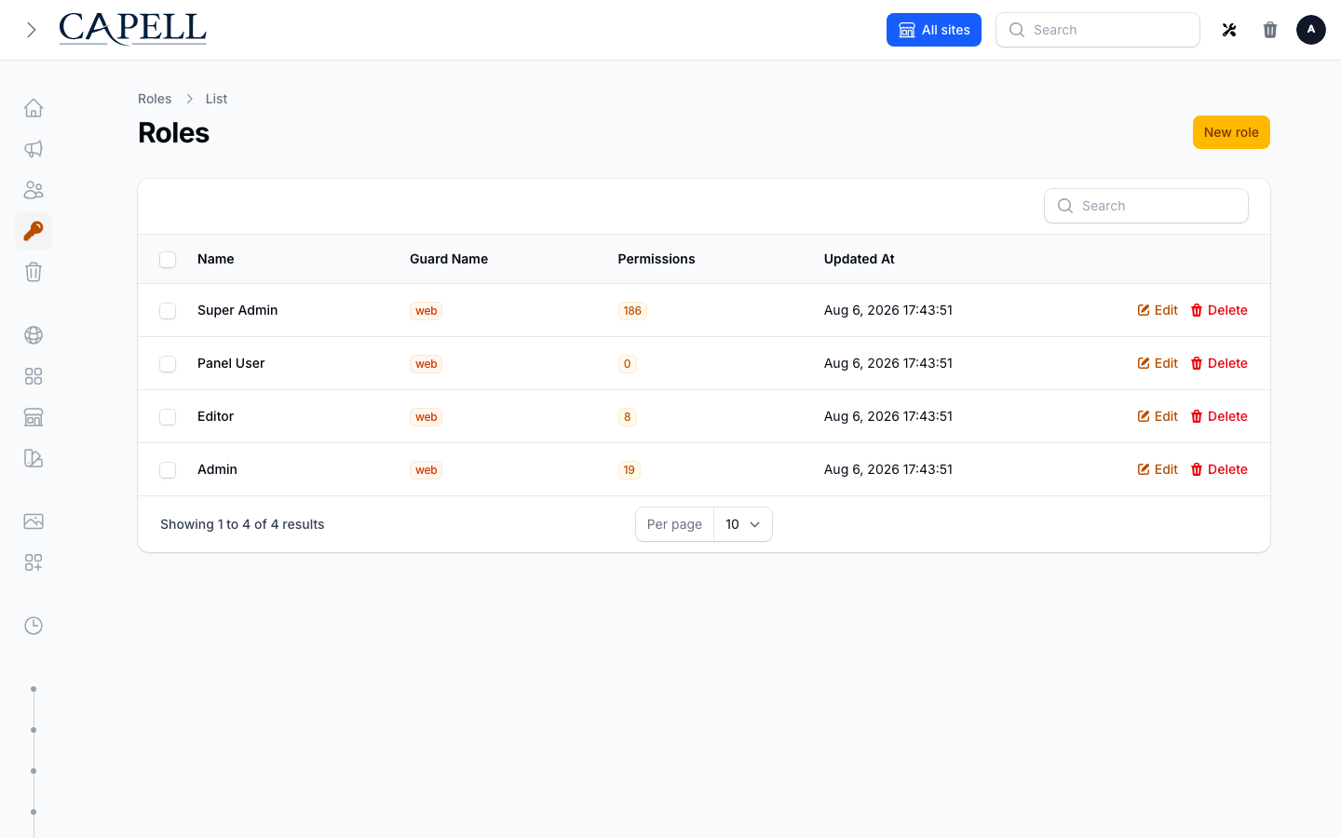Image resolution: width=1341 pixels, height=838 pixels.
Task: Delete the Super Admin role
Action: (x=1219, y=310)
